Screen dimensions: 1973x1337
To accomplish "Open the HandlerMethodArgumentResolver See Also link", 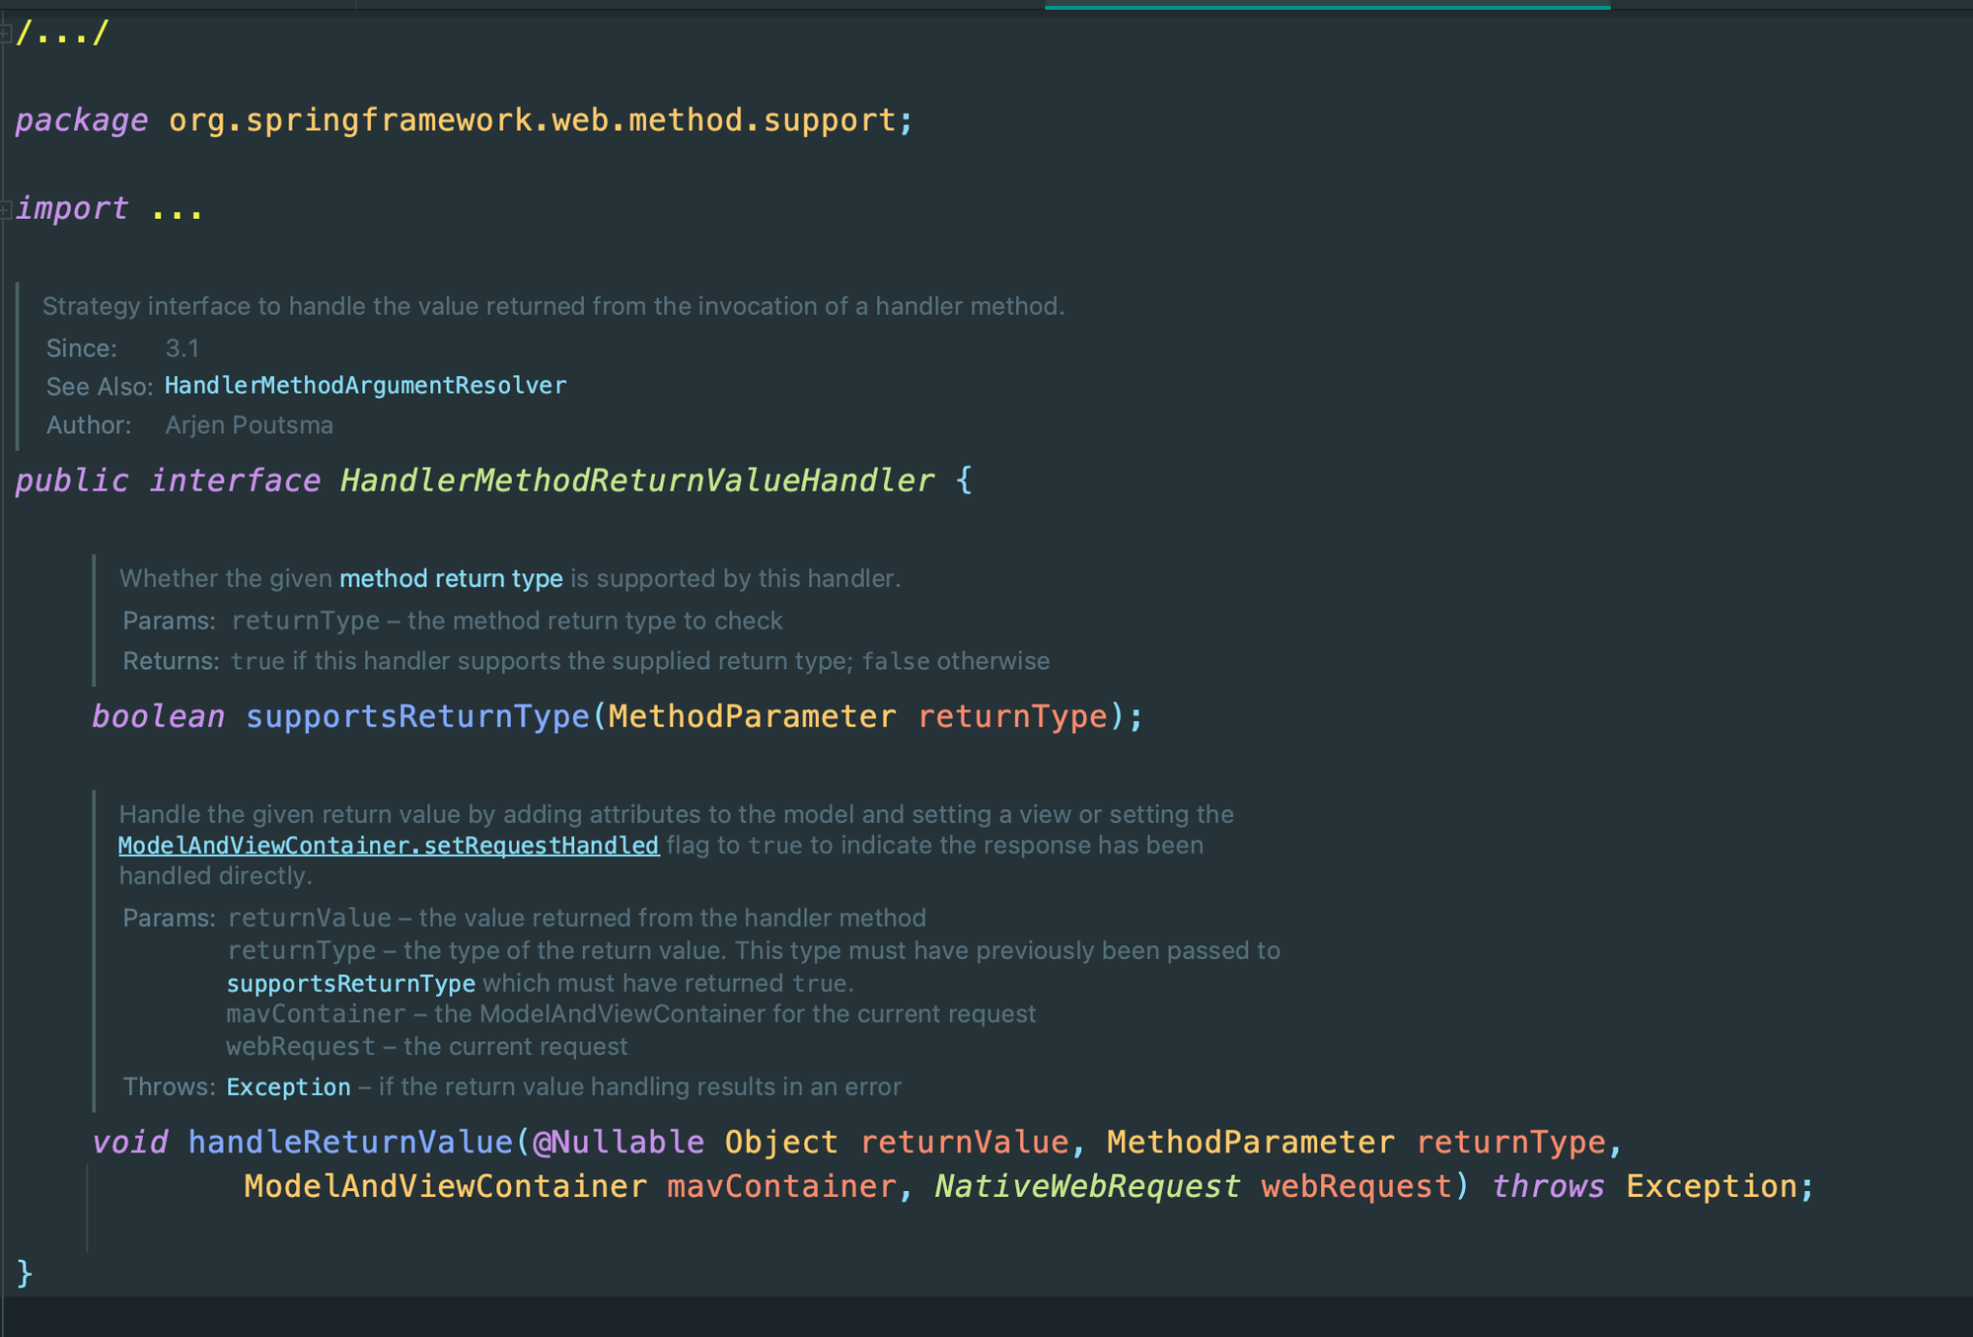I will (x=365, y=386).
